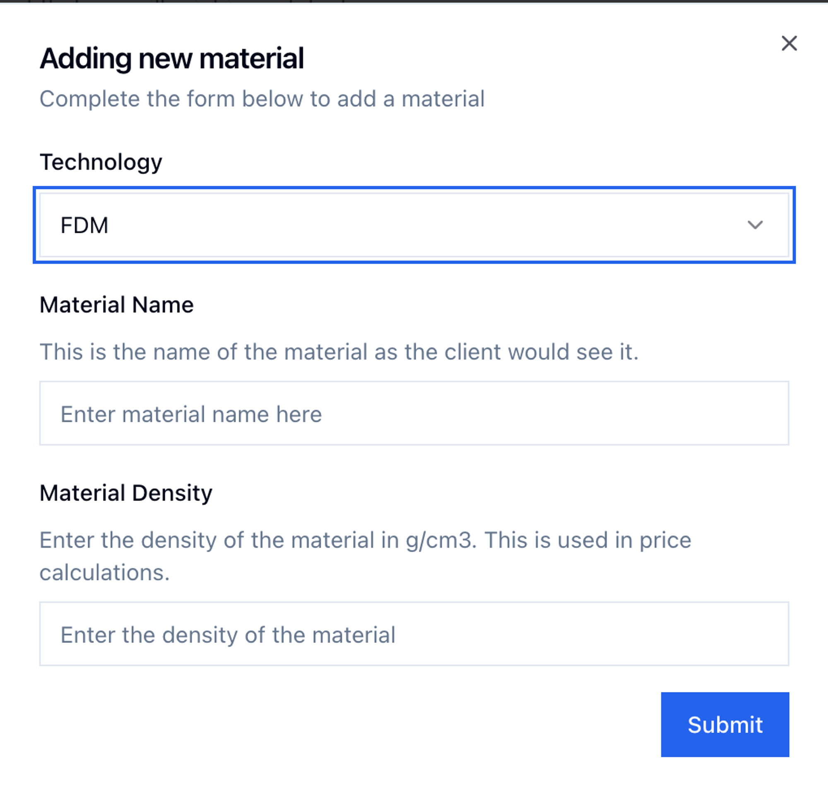This screenshot has width=828, height=795.
Task: Click the Material Name field label
Action: click(x=117, y=305)
